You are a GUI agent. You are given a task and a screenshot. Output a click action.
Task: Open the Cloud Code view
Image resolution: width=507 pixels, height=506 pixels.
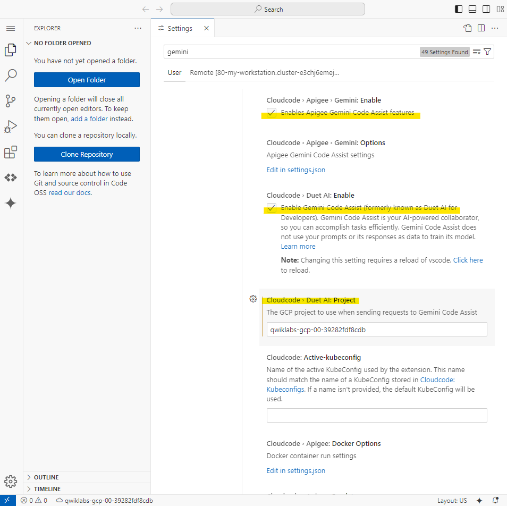[11, 178]
